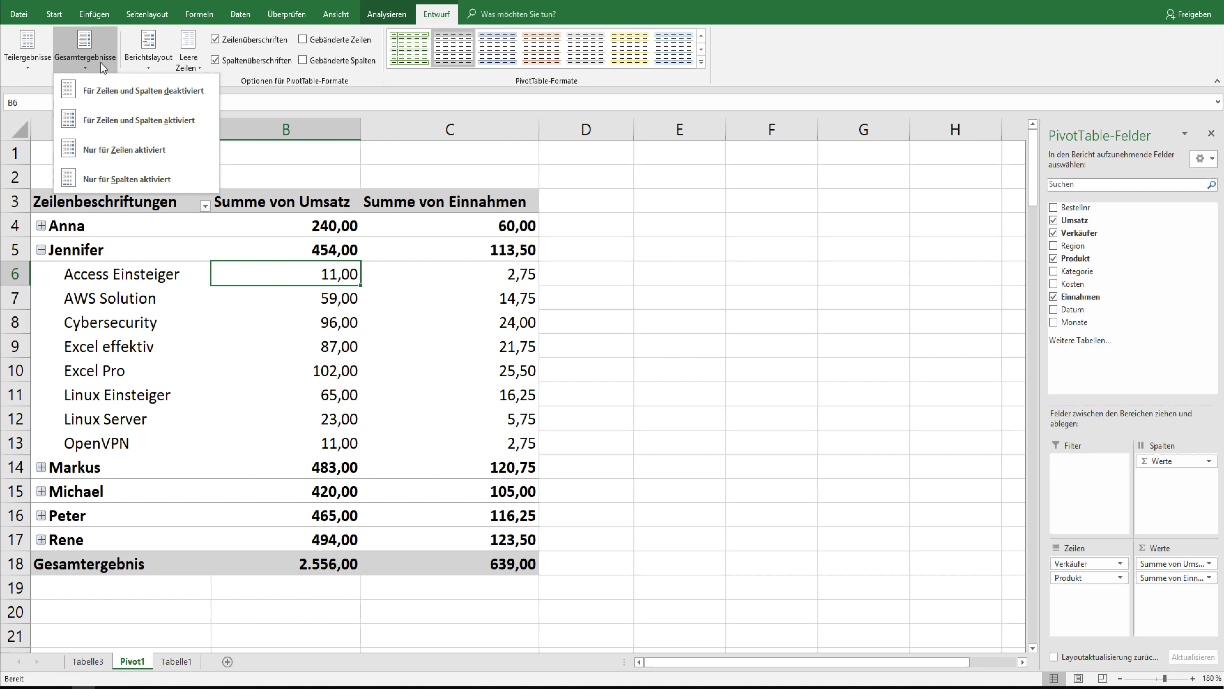Open the Tabelle3 sheet tab

coord(88,662)
